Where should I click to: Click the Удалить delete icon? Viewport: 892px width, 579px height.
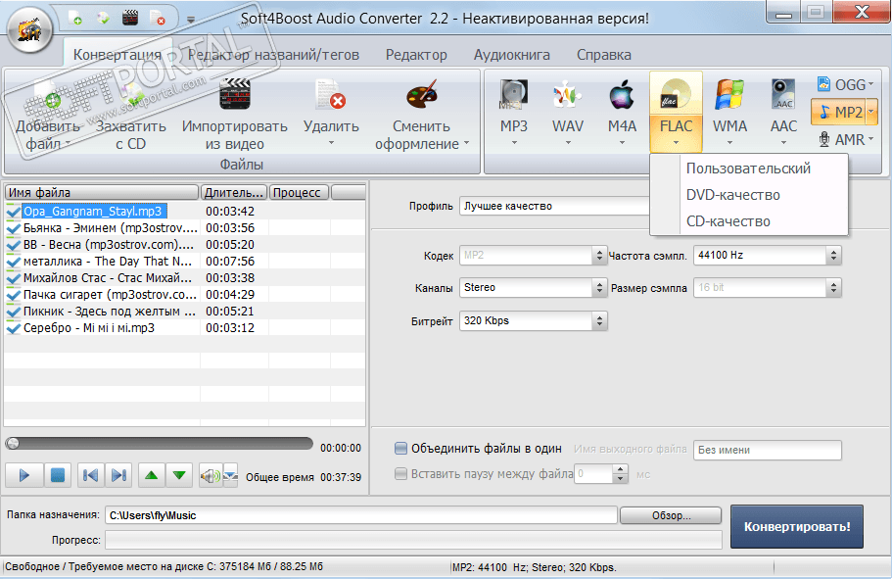pyautogui.click(x=331, y=94)
